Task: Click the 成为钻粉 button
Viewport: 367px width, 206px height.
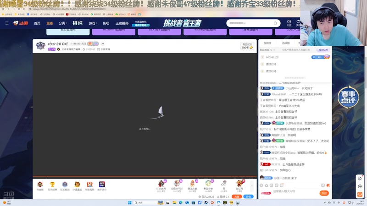Action: pos(323,50)
